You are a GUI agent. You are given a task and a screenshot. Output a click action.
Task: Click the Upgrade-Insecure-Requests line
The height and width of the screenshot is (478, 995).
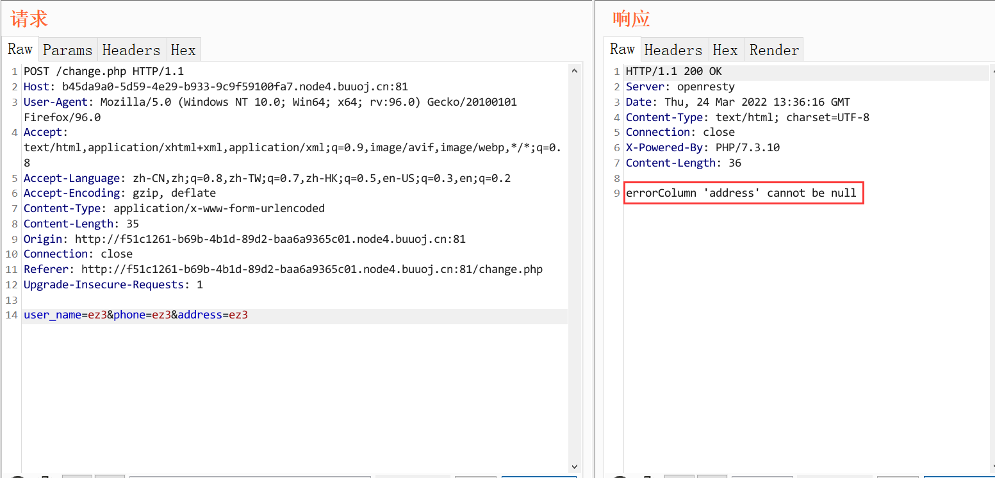113,284
